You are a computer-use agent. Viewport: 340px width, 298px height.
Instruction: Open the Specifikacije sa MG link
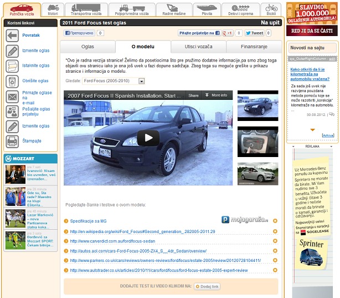(x=88, y=221)
